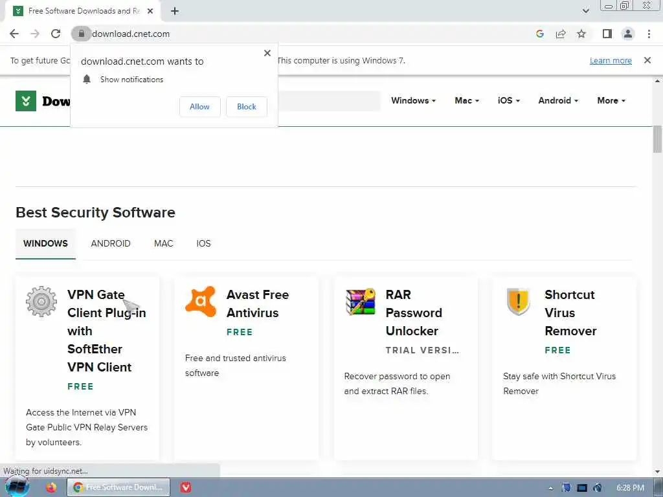Expand the Mac menu dropdown
Screen dimensions: 663x497
point(467,100)
